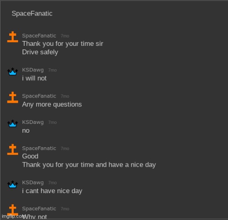The image size is (228, 220).
Task: Open SpaceFanatic username above 'Why not'
Action: click(39, 209)
